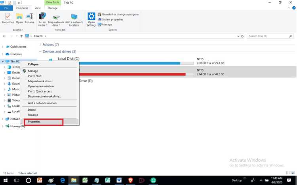Image resolution: width=297 pixels, height=185 pixels.
Task: Open the Map network drive ribbon button
Action: 56,19
